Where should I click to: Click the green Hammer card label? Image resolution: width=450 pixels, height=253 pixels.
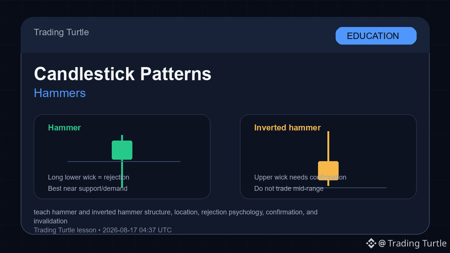tap(64, 127)
